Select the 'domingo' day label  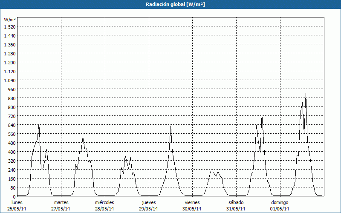280,202
